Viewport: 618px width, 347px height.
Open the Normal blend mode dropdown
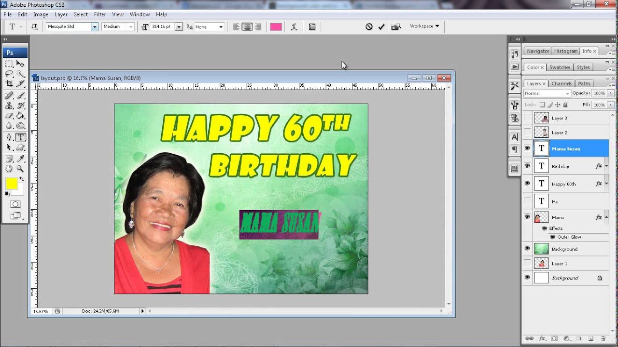(547, 93)
